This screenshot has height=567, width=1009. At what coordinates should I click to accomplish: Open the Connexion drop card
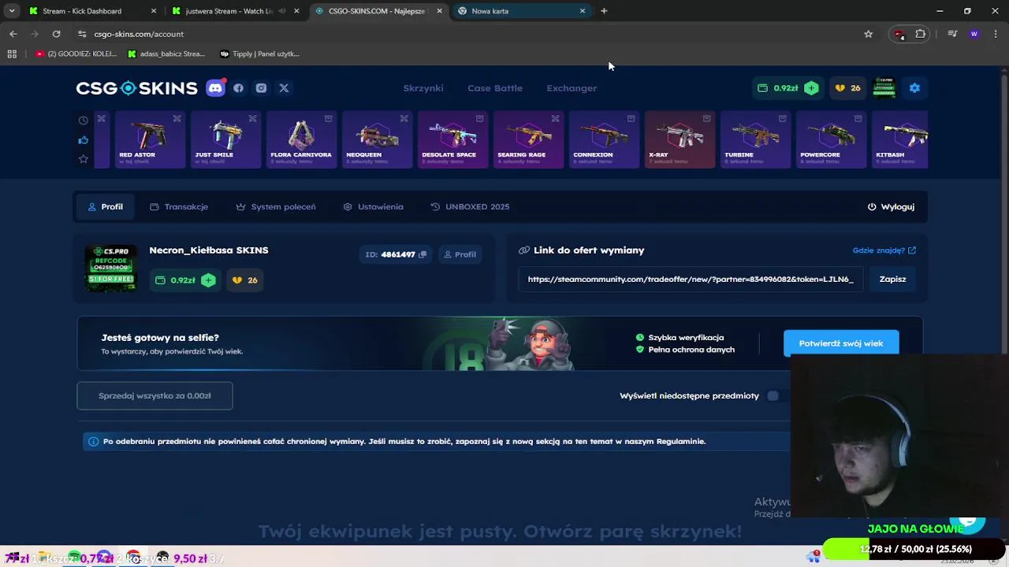(604, 139)
